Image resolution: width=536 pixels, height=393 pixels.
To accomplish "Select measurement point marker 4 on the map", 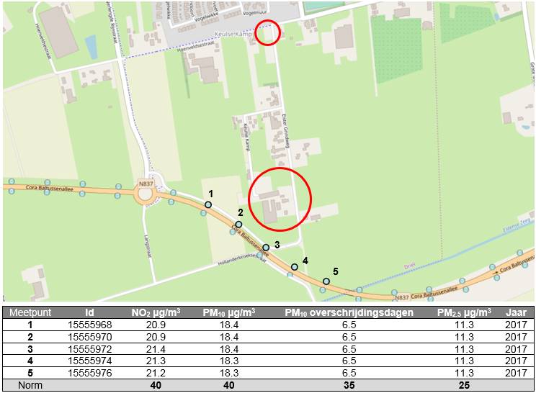I will (x=295, y=267).
